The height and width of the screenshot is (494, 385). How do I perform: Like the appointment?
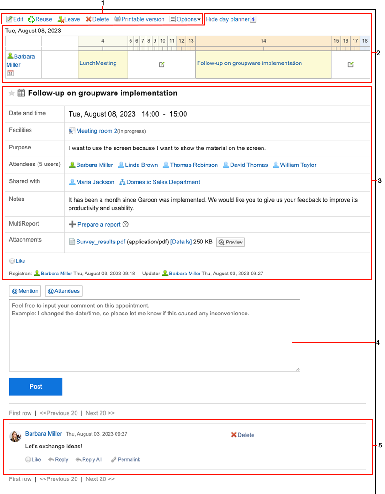pos(17,261)
